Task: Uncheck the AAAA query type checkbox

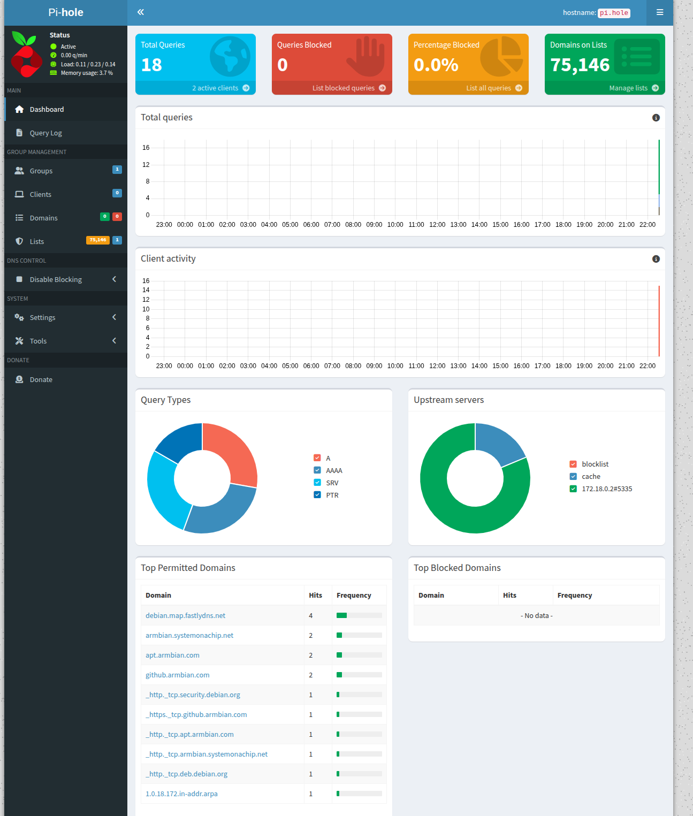Action: pos(317,470)
